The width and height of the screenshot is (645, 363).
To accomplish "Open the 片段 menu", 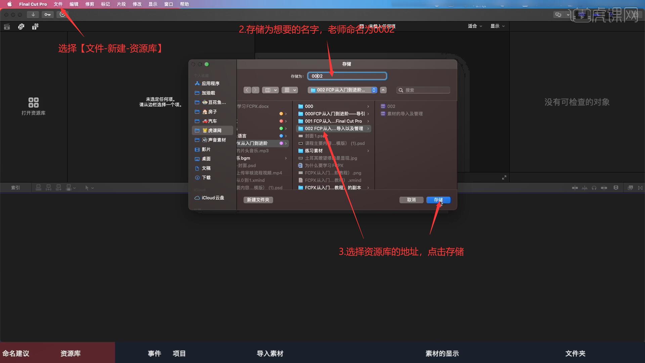I will (121, 4).
